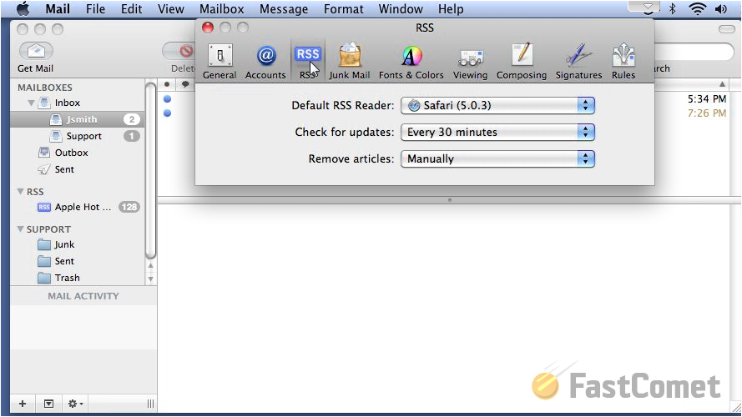Click the sidebar scrollbar thumb
Image resolution: width=742 pixels, height=417 pixels.
click(x=150, y=171)
